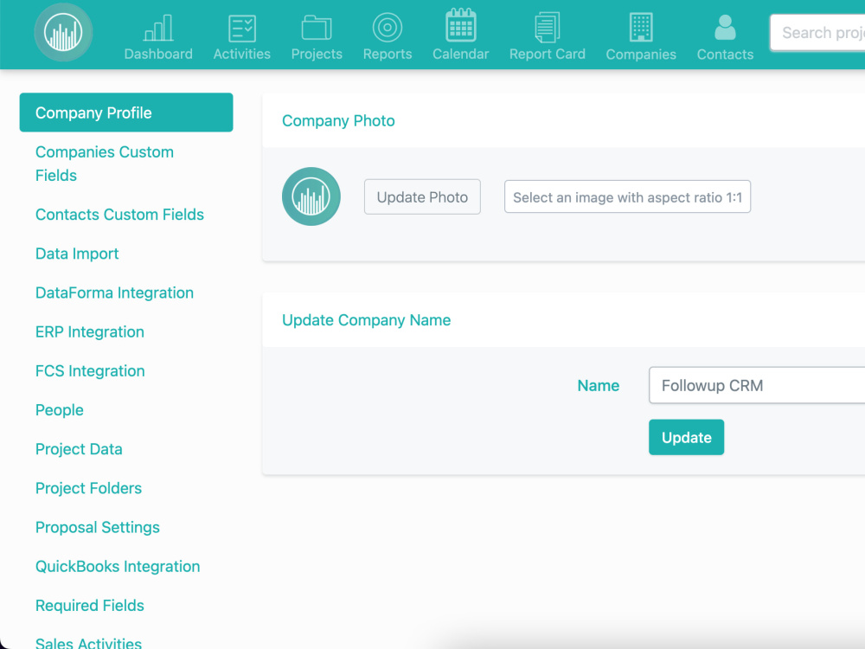Focus the company Name input field
The image size is (865, 649).
click(757, 385)
